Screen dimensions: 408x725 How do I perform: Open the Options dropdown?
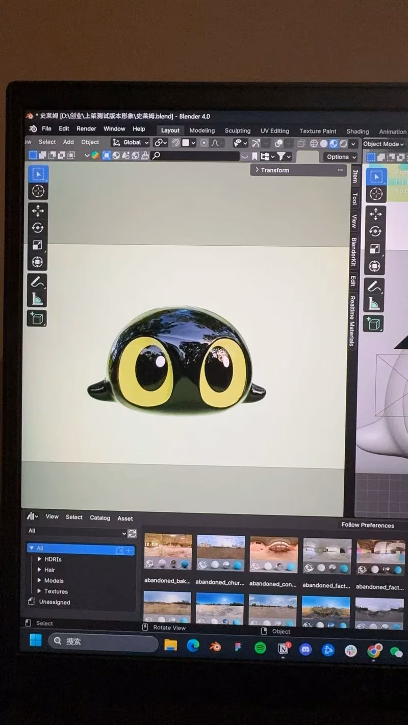pyautogui.click(x=340, y=157)
